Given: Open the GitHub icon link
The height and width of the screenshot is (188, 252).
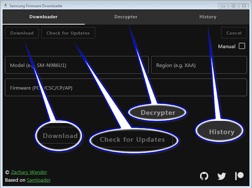Looking at the screenshot, I should [204, 176].
